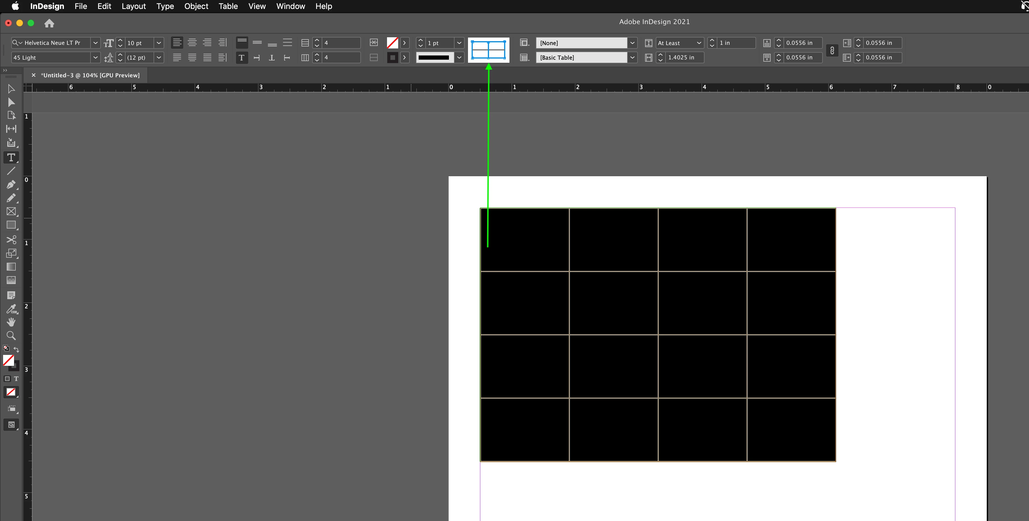Open the Table menu
The height and width of the screenshot is (521, 1029).
(228, 6)
